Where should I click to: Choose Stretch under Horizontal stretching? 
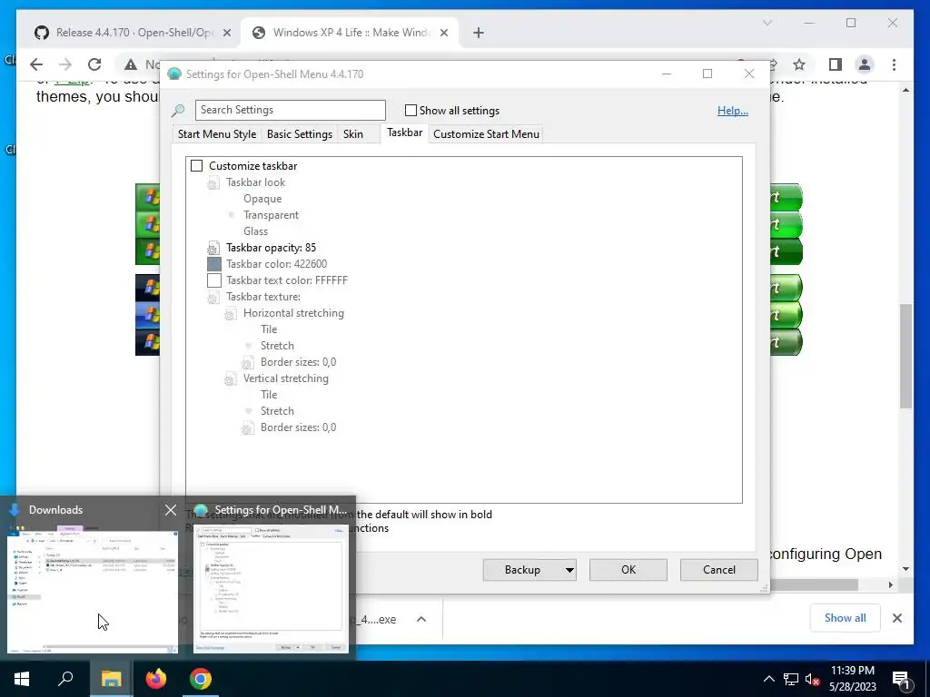click(x=277, y=346)
